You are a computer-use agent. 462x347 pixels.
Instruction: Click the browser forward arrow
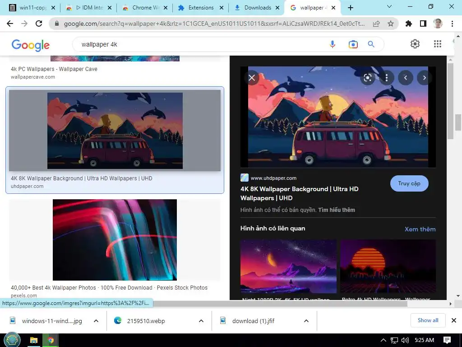[24, 23]
